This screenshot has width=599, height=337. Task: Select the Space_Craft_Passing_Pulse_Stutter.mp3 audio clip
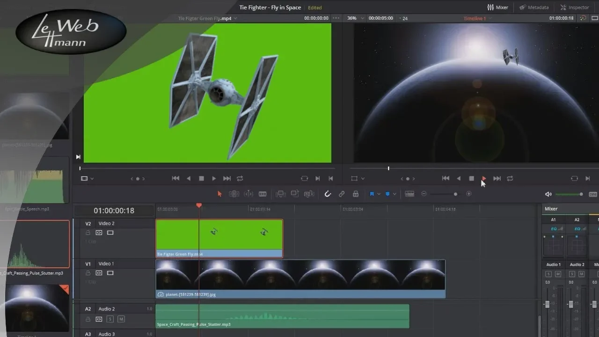pos(282,316)
